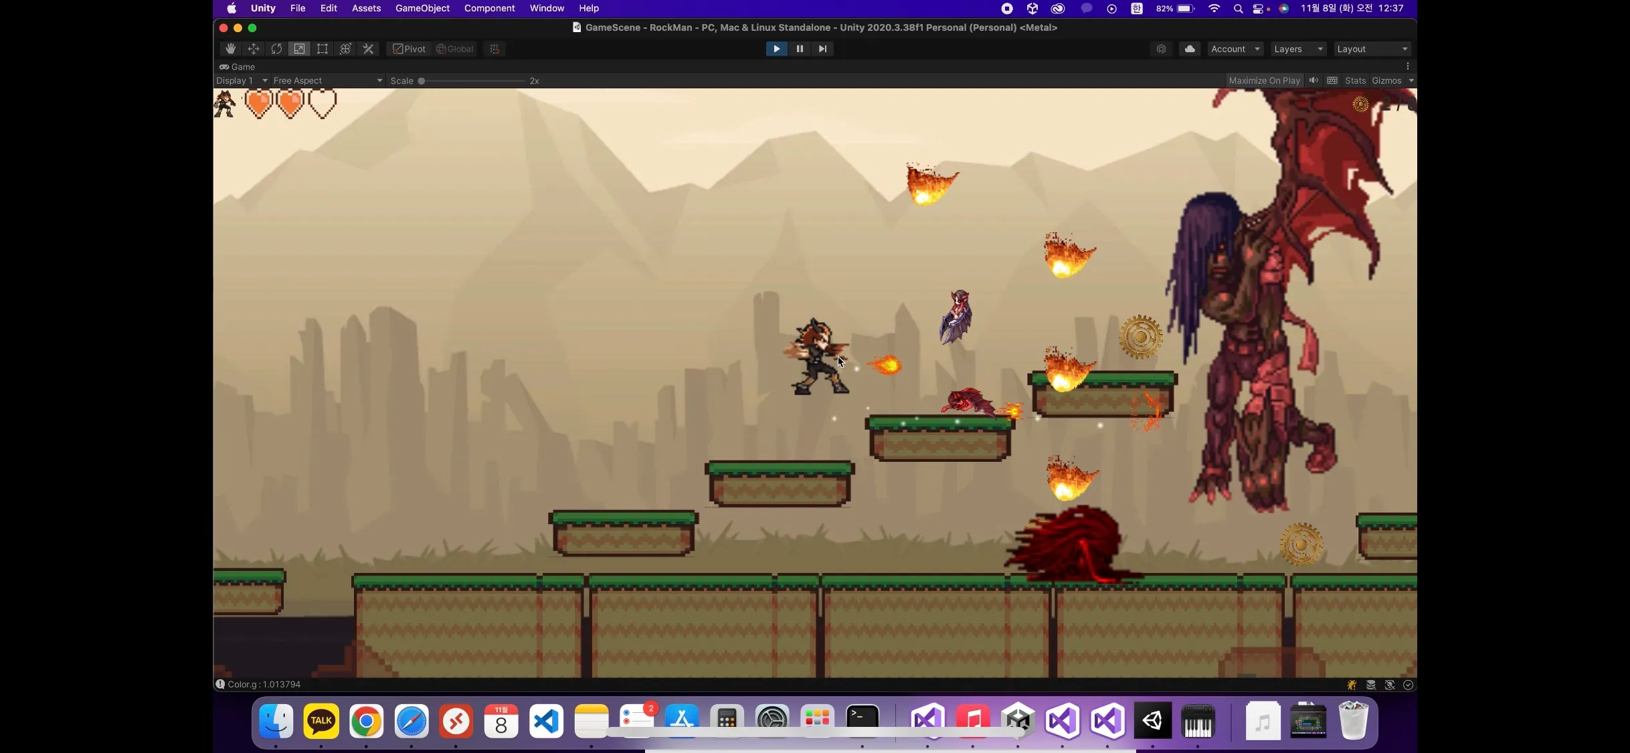The width and height of the screenshot is (1630, 753).
Task: Open the Edit menu
Action: [x=329, y=8]
